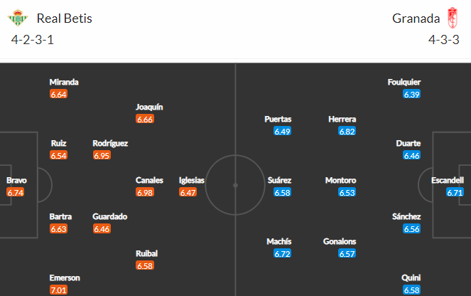The image size is (471, 296).
Task: Click Miranda's 6.64 rating badge
Action: (58, 94)
